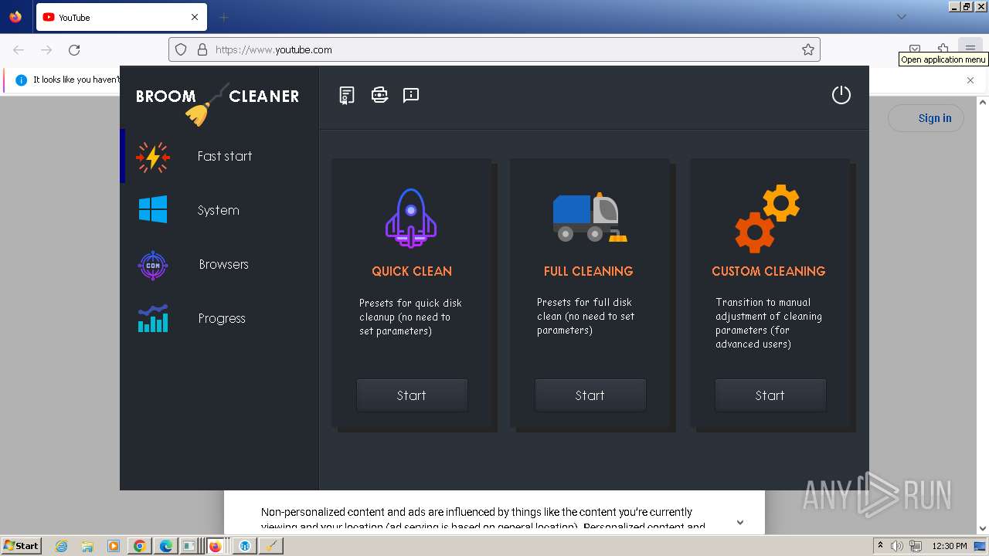This screenshot has width=989, height=556.
Task: Open the Firefox extensions puzzle icon
Action: point(943,48)
